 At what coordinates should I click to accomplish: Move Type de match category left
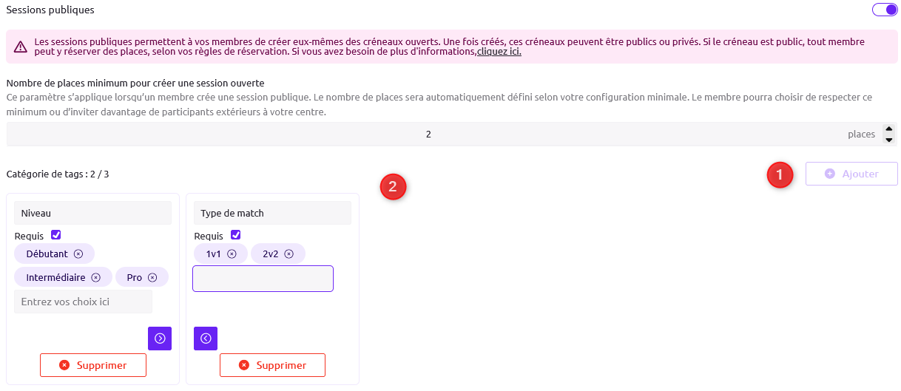coord(206,338)
